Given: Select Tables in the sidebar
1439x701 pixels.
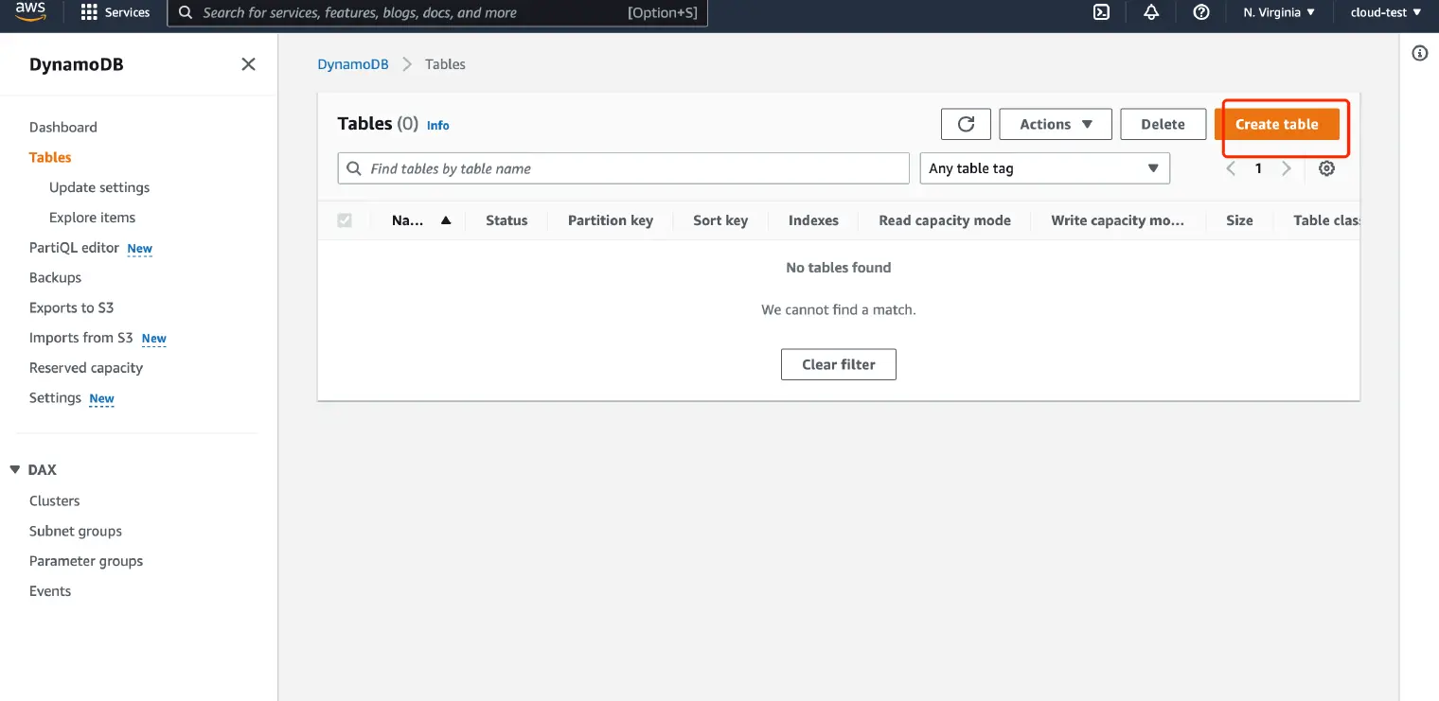Looking at the screenshot, I should tap(50, 157).
